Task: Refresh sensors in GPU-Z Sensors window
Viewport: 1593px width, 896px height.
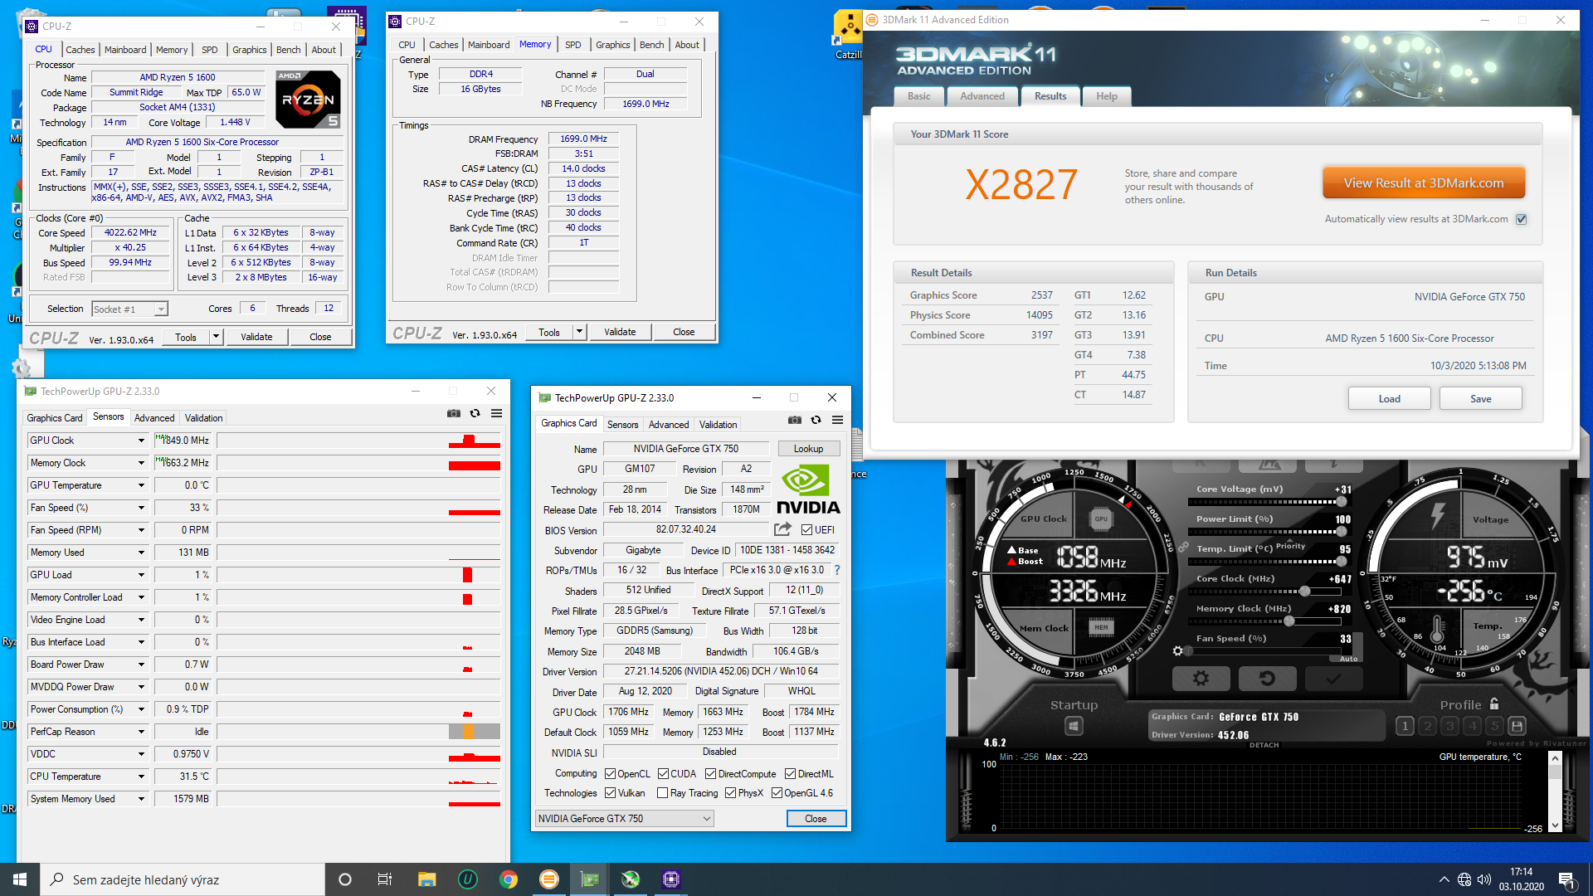Action: point(475,413)
